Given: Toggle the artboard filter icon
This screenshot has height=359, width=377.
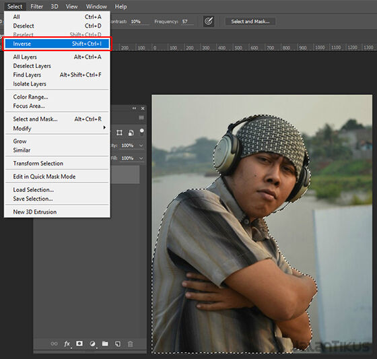Looking at the screenshot, I should (x=120, y=133).
